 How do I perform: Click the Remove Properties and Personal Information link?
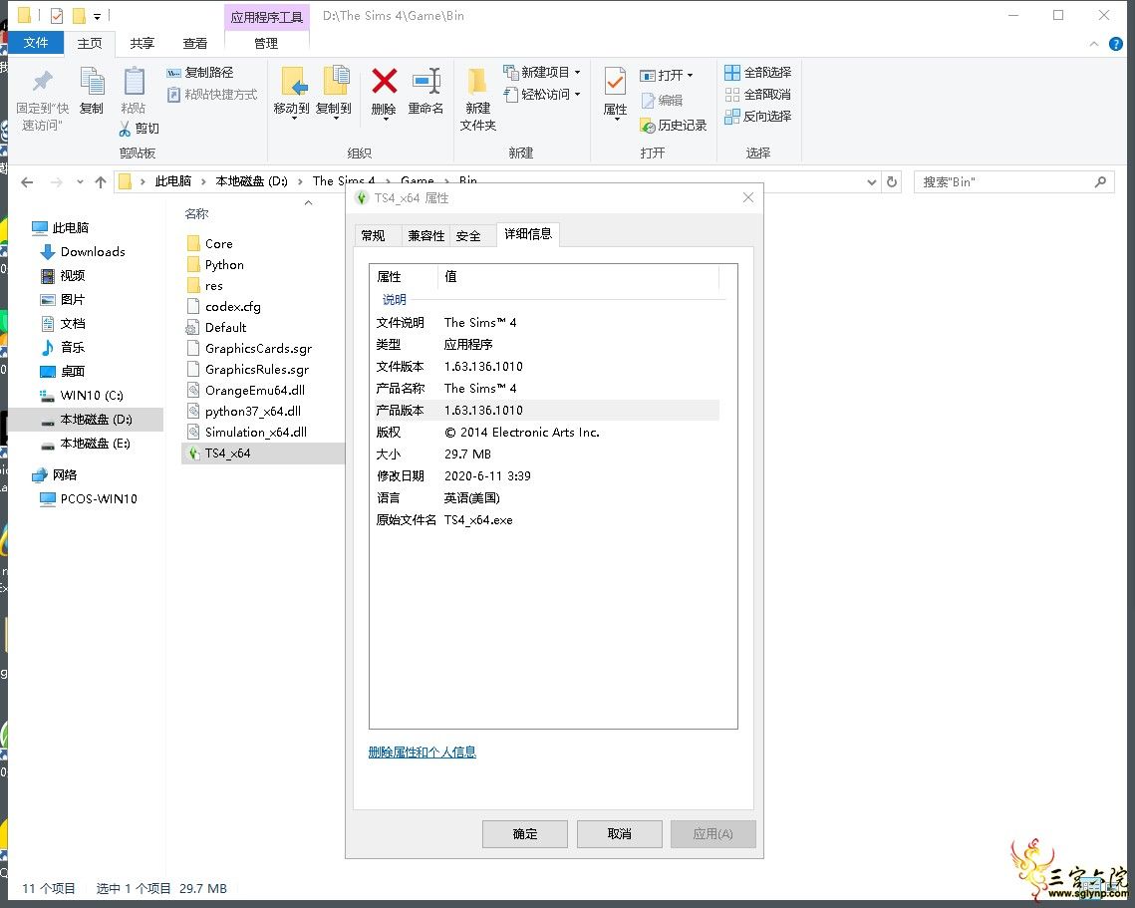[x=422, y=753]
